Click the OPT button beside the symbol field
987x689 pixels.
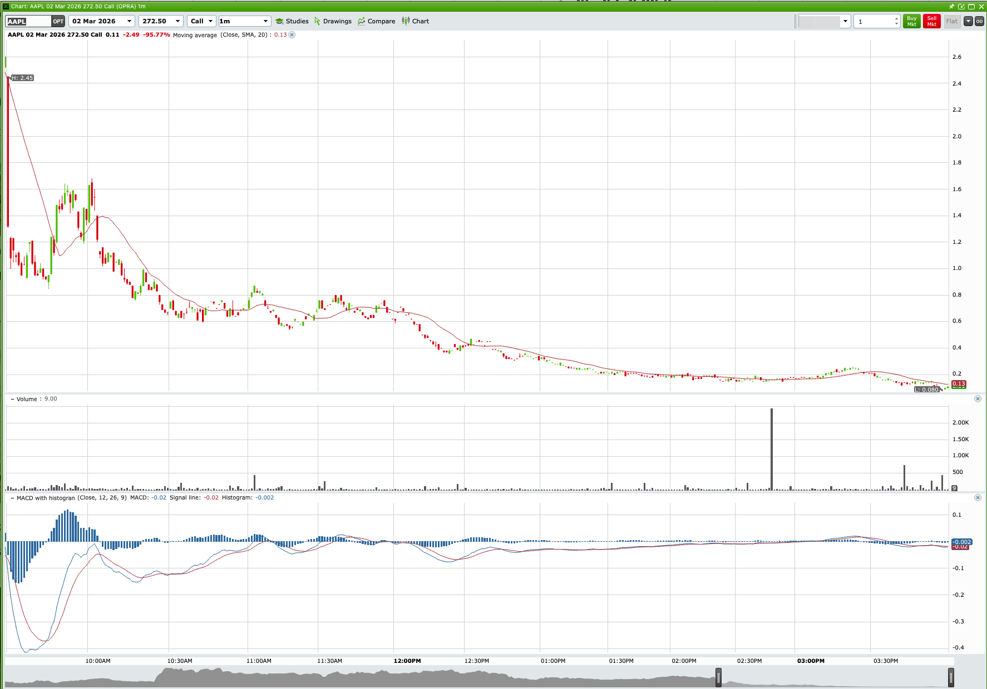[58, 21]
